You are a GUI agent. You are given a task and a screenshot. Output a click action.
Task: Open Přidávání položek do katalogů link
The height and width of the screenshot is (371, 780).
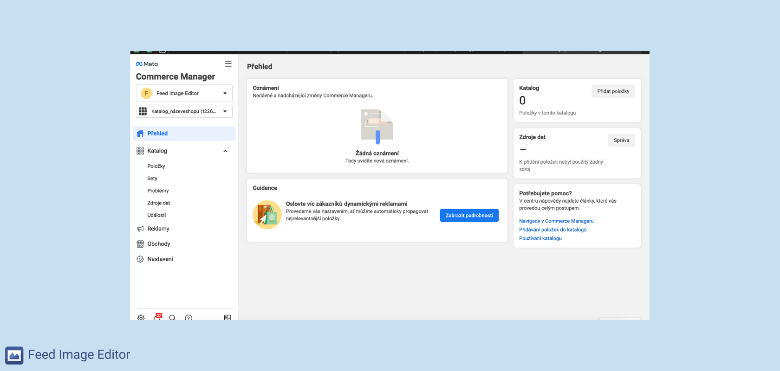click(x=553, y=230)
